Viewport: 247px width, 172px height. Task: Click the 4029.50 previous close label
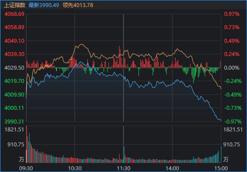(x=15, y=68)
